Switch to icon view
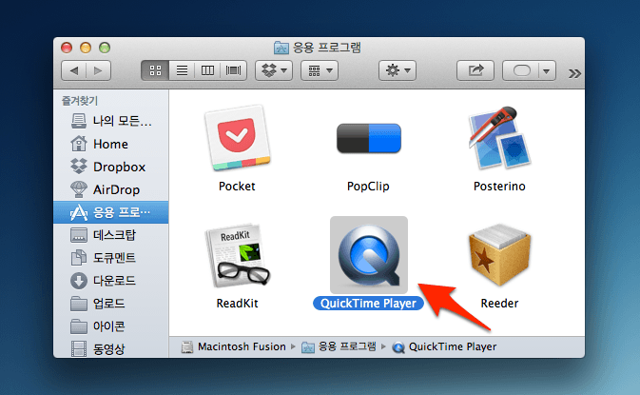Viewport: 640px width, 395px height. 155,70
